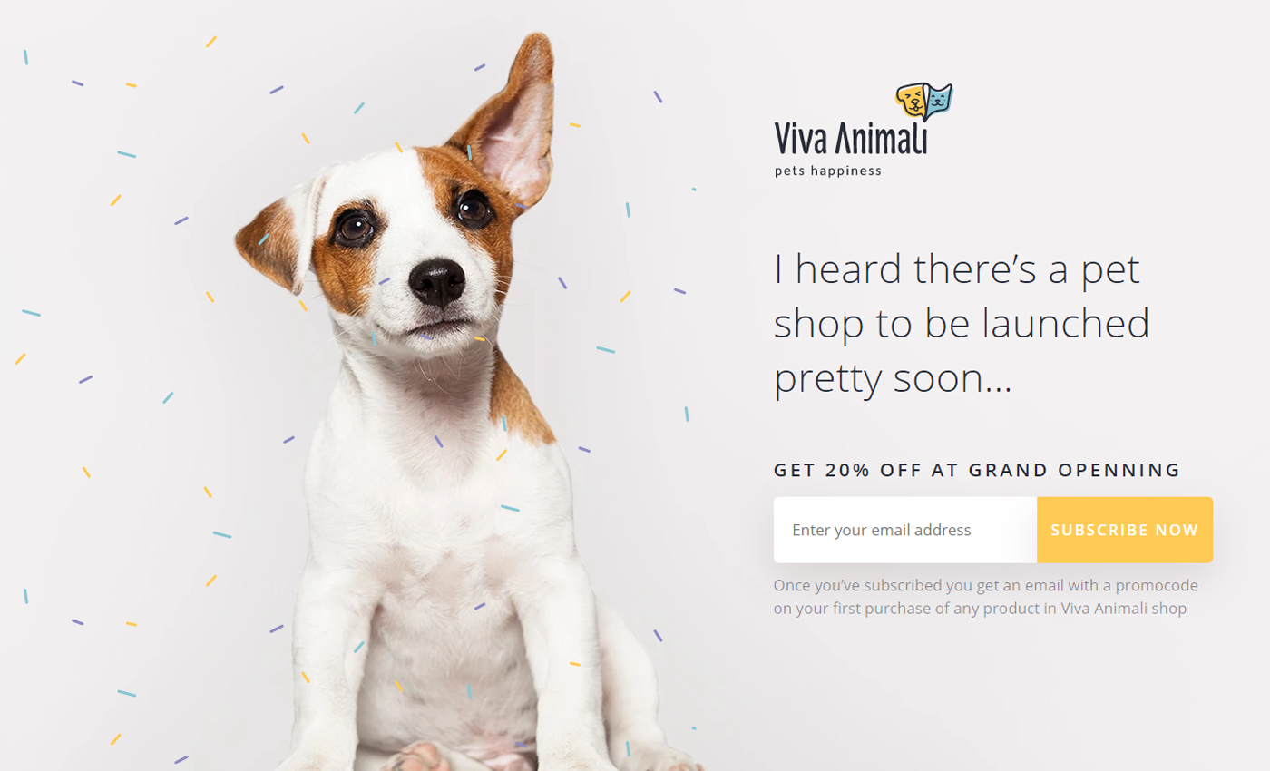Click the "pets happiness" tagline

(828, 171)
